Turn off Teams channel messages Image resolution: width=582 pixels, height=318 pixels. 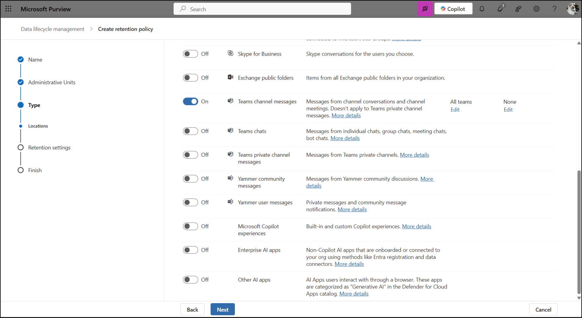[190, 101]
